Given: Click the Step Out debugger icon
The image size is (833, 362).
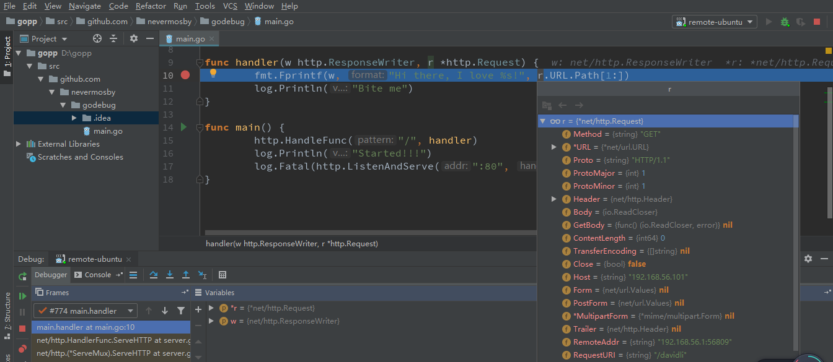Looking at the screenshot, I should tap(186, 275).
